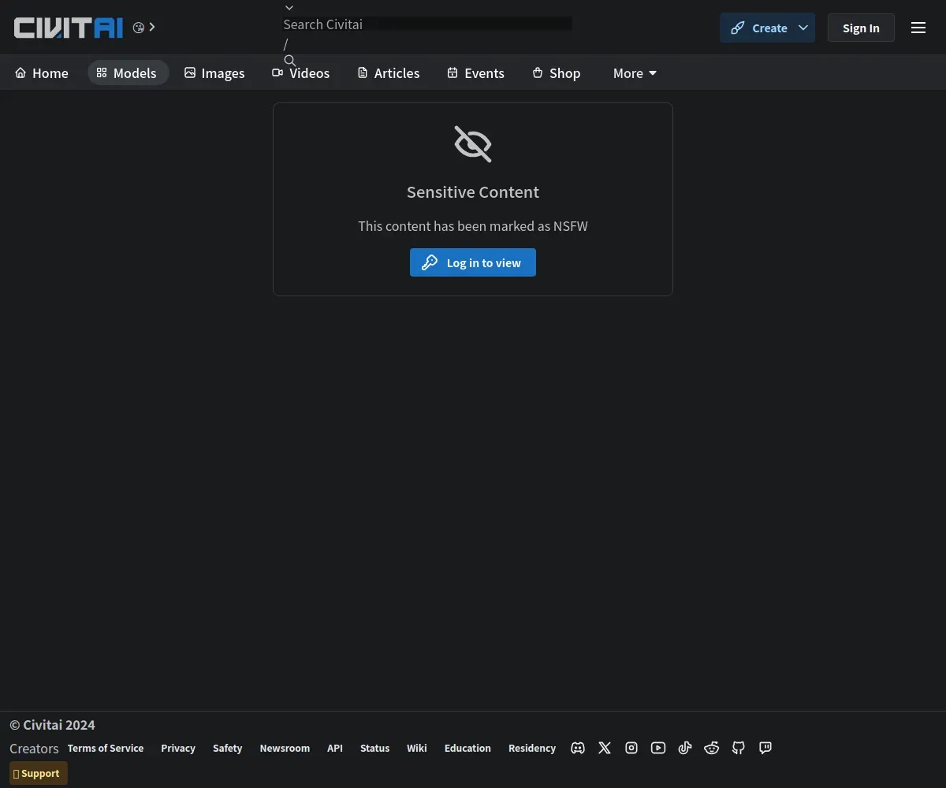Screen dimensions: 946x788
Task: Go to the Shop tab
Action: tap(557, 72)
